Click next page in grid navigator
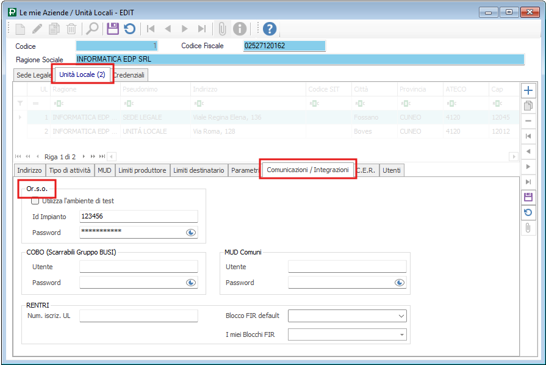Screen dimensions: 546x365 point(93,157)
